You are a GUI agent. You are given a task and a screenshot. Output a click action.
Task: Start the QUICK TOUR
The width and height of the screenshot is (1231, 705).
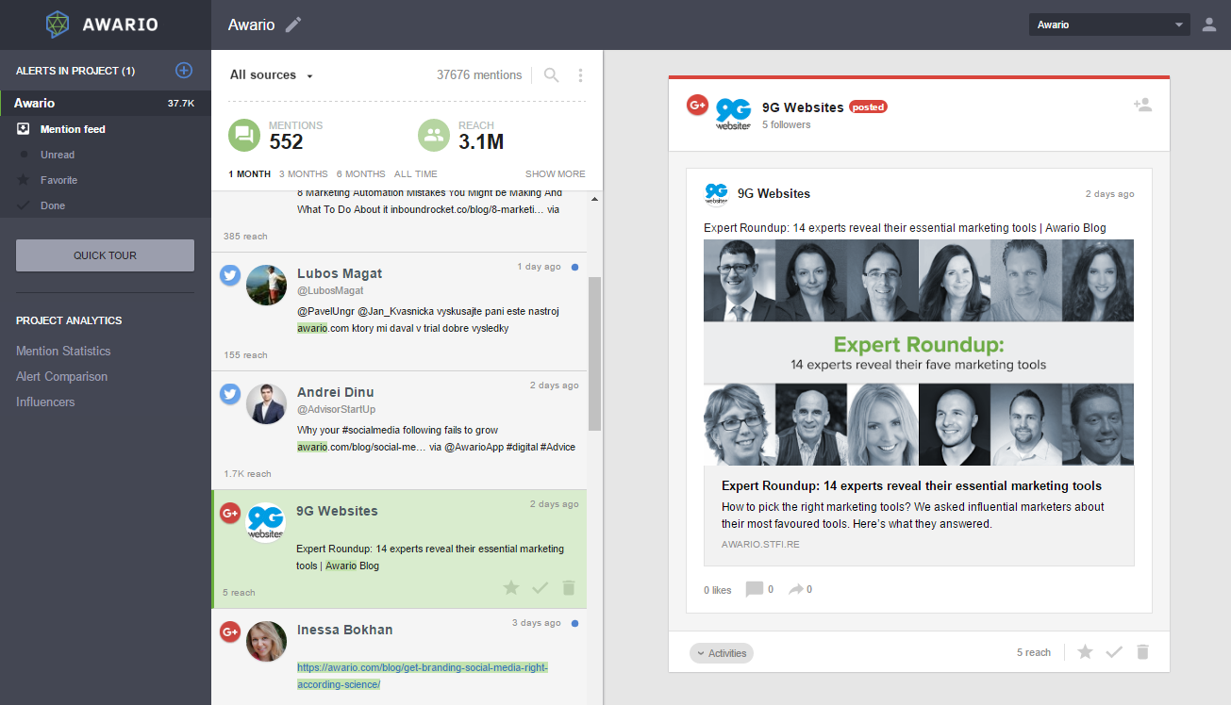[x=105, y=255]
